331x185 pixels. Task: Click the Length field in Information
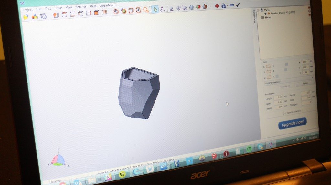(278, 97)
